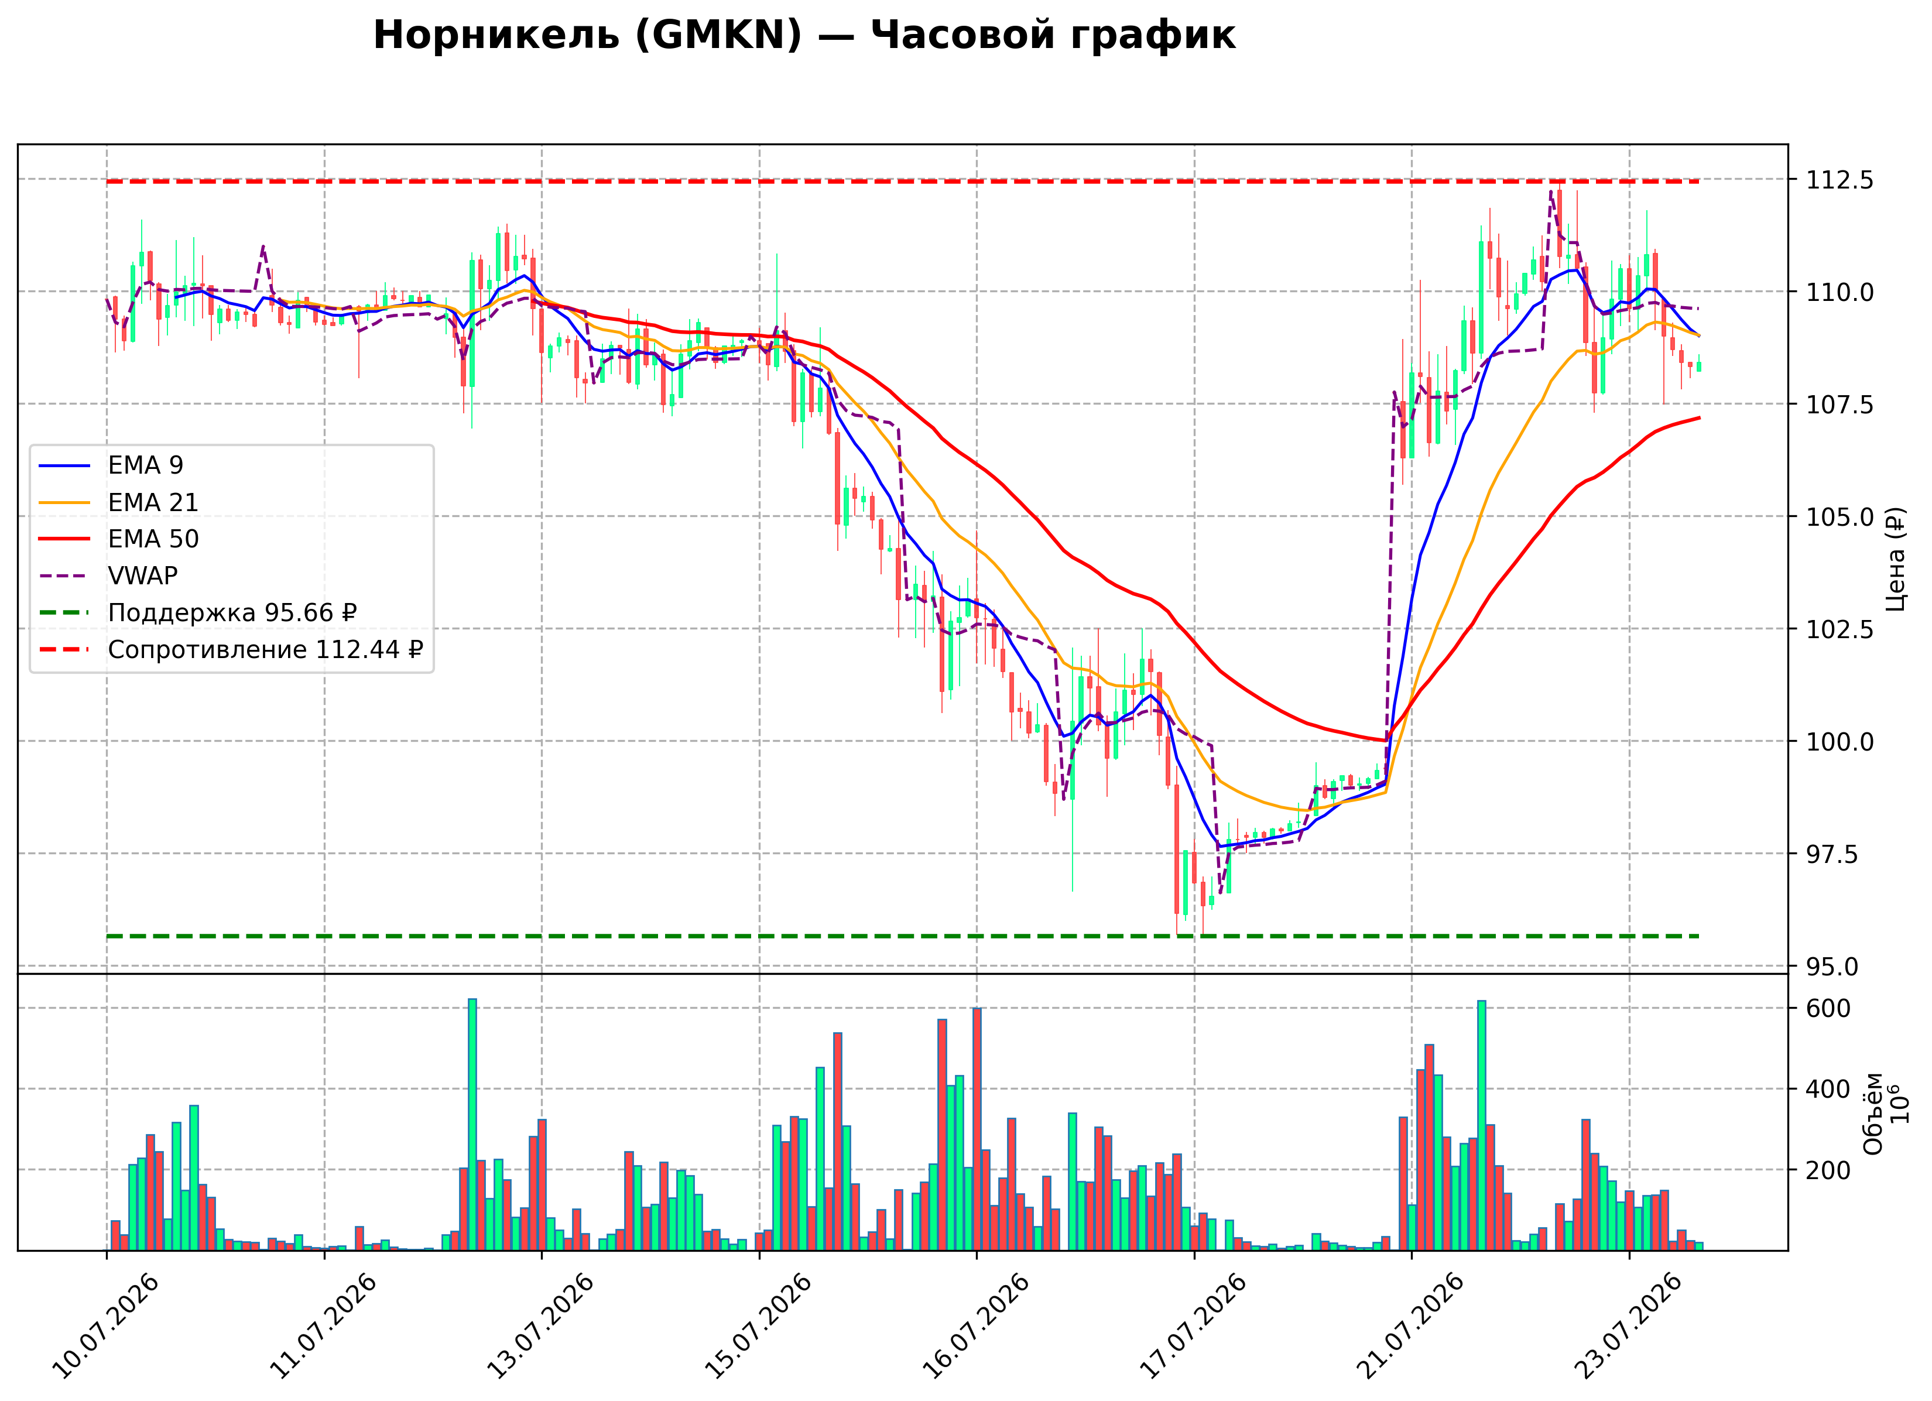Click the 97.5 price axis label
1932x1401 pixels.
[x=1832, y=854]
